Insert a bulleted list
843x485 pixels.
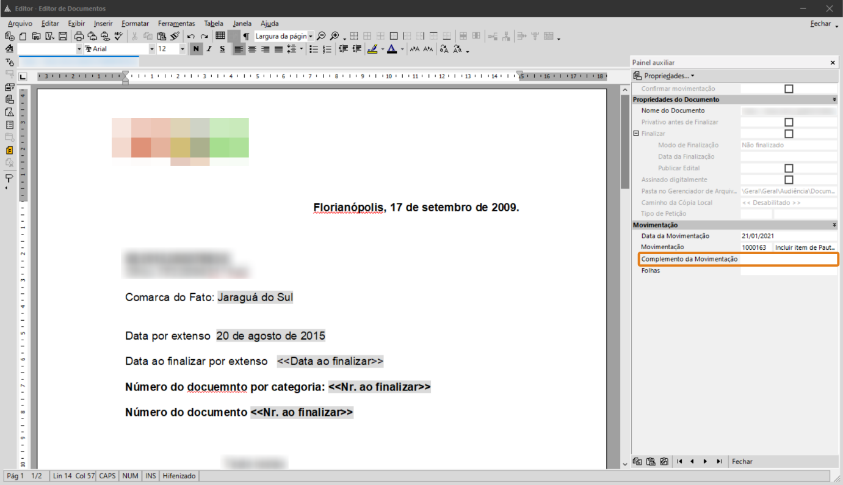(x=314, y=49)
